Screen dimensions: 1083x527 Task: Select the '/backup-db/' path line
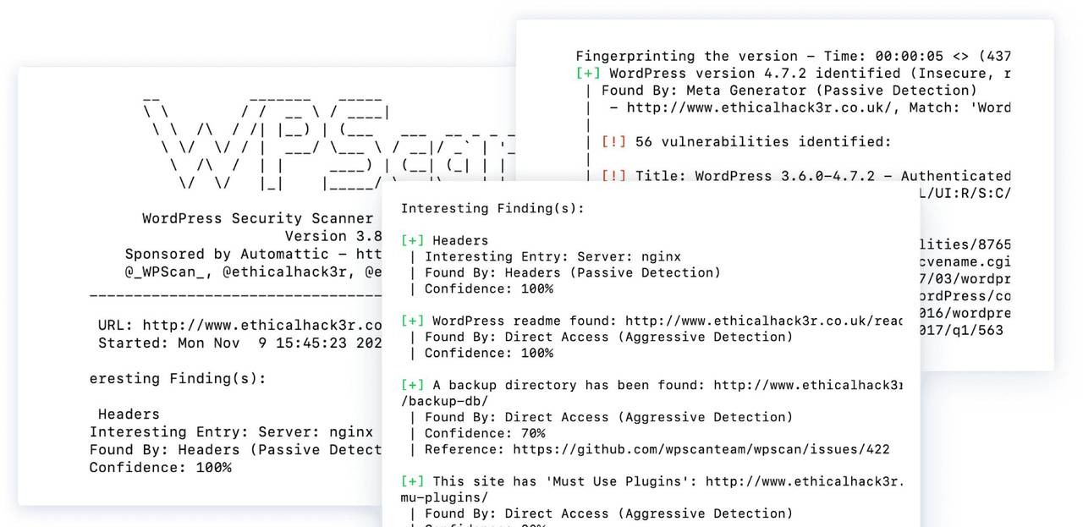[444, 401]
